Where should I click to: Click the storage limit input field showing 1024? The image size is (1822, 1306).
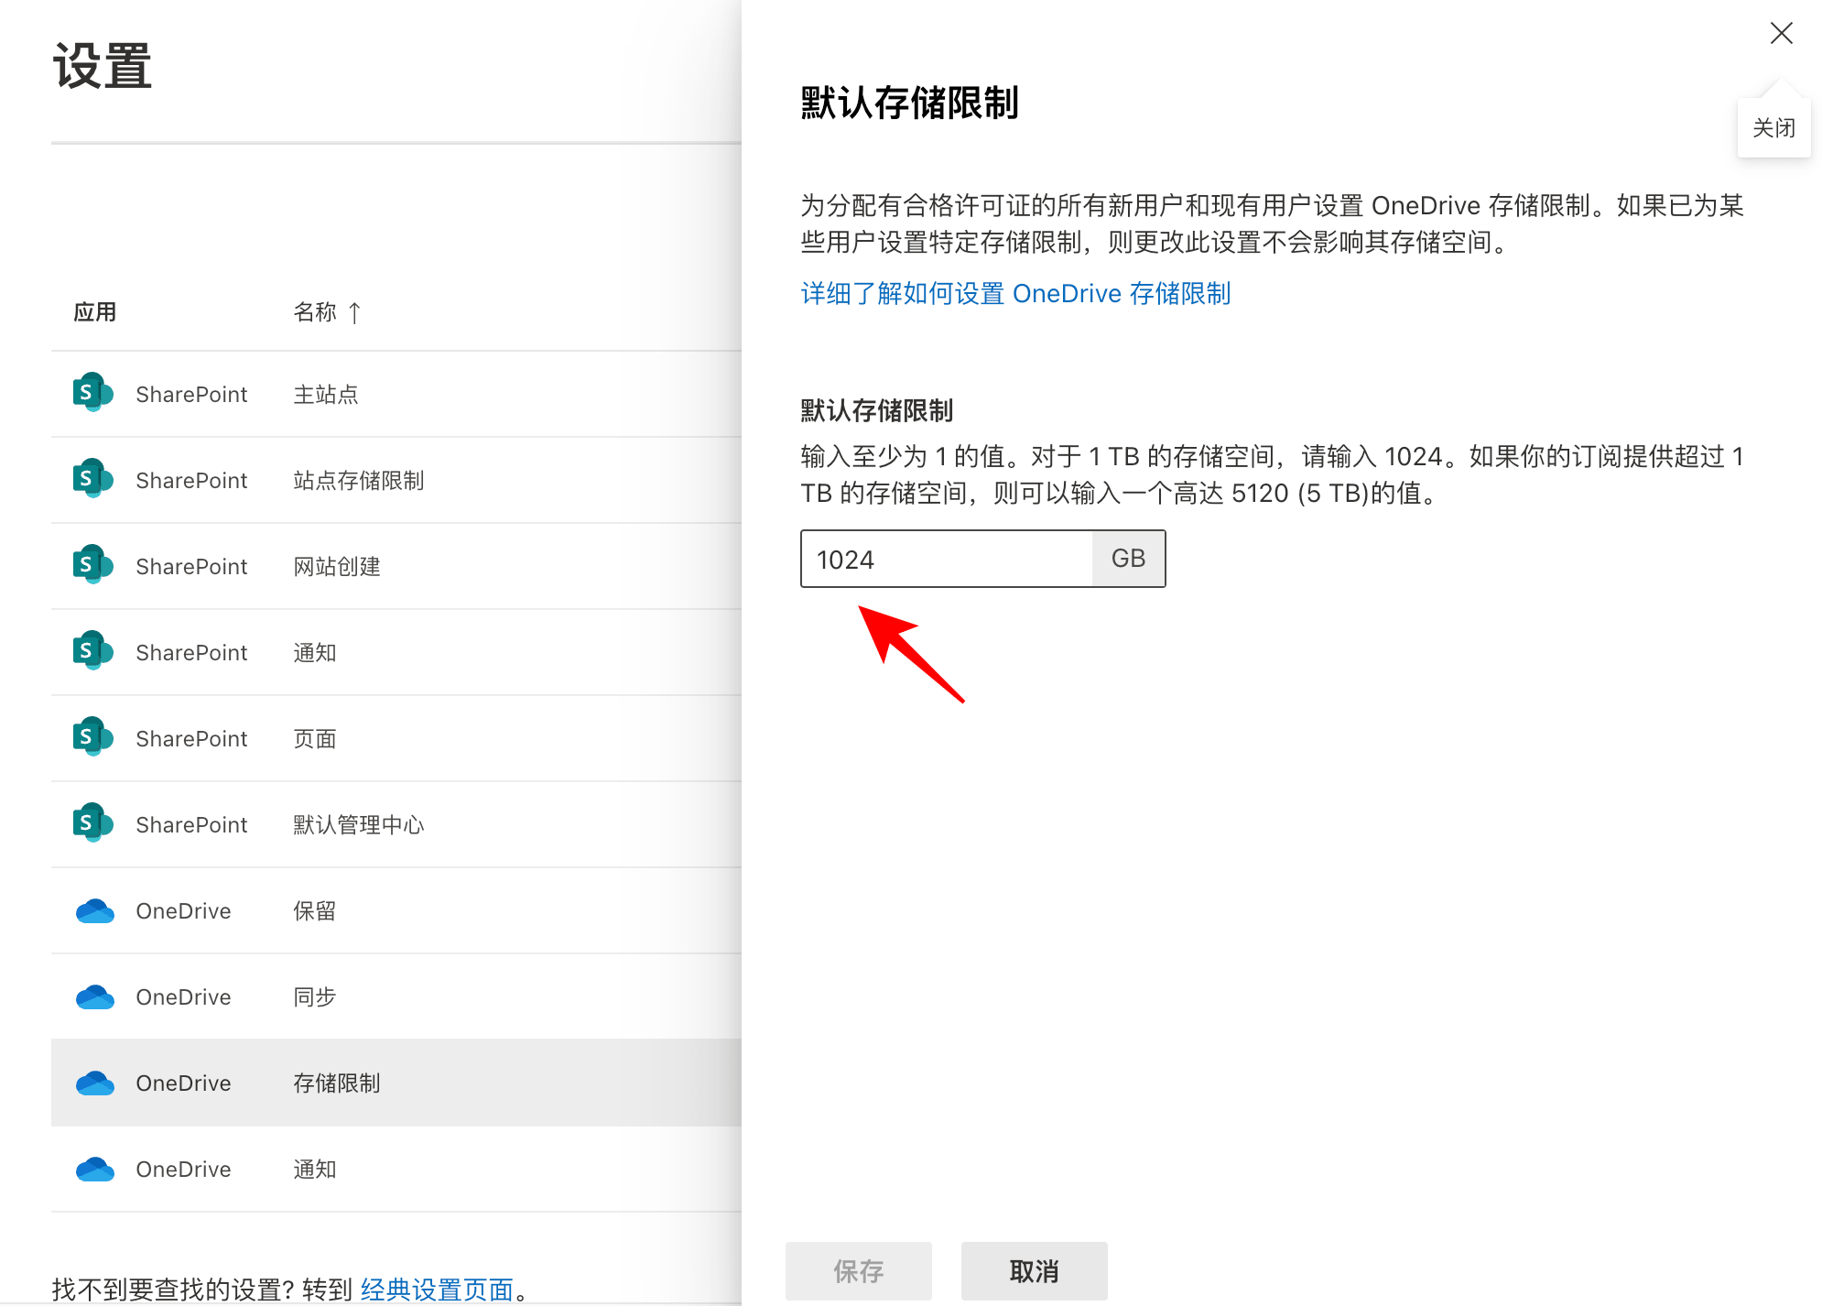tap(947, 559)
